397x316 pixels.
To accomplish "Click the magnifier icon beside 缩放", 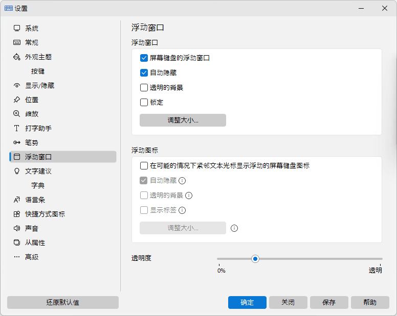I will (17, 114).
